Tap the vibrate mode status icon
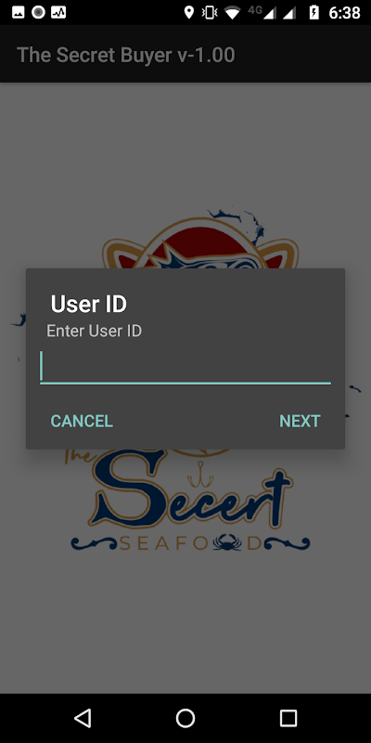The width and height of the screenshot is (371, 743). [210, 13]
